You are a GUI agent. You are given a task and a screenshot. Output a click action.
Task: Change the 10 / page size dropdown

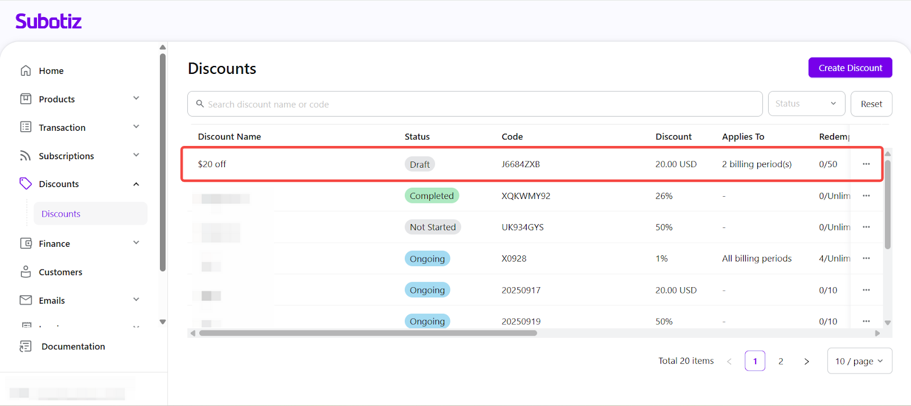(x=859, y=361)
